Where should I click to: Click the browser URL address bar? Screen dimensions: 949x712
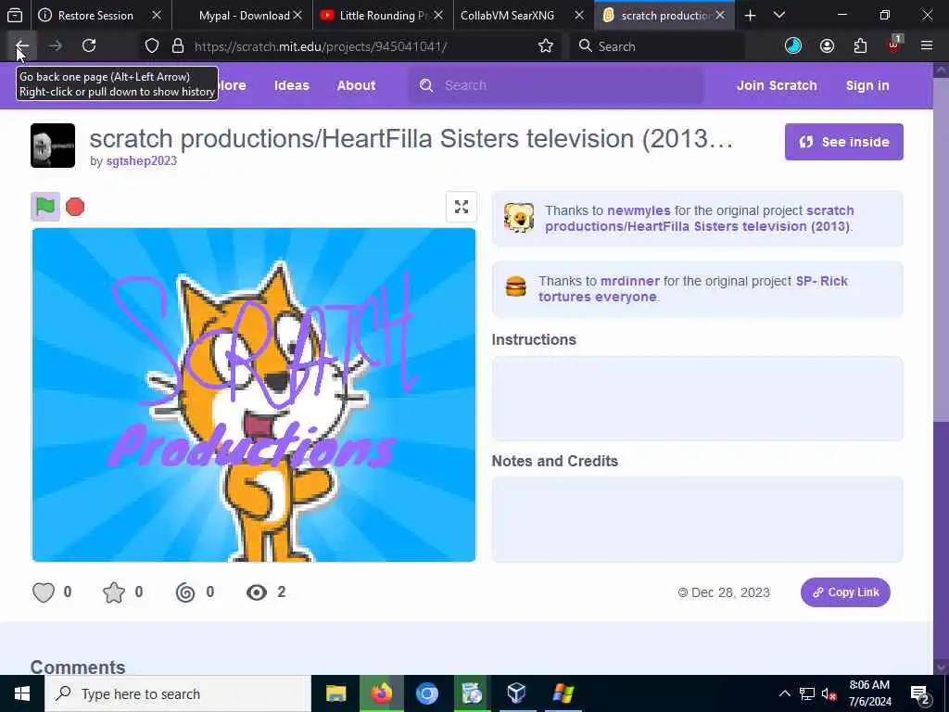pos(363,46)
